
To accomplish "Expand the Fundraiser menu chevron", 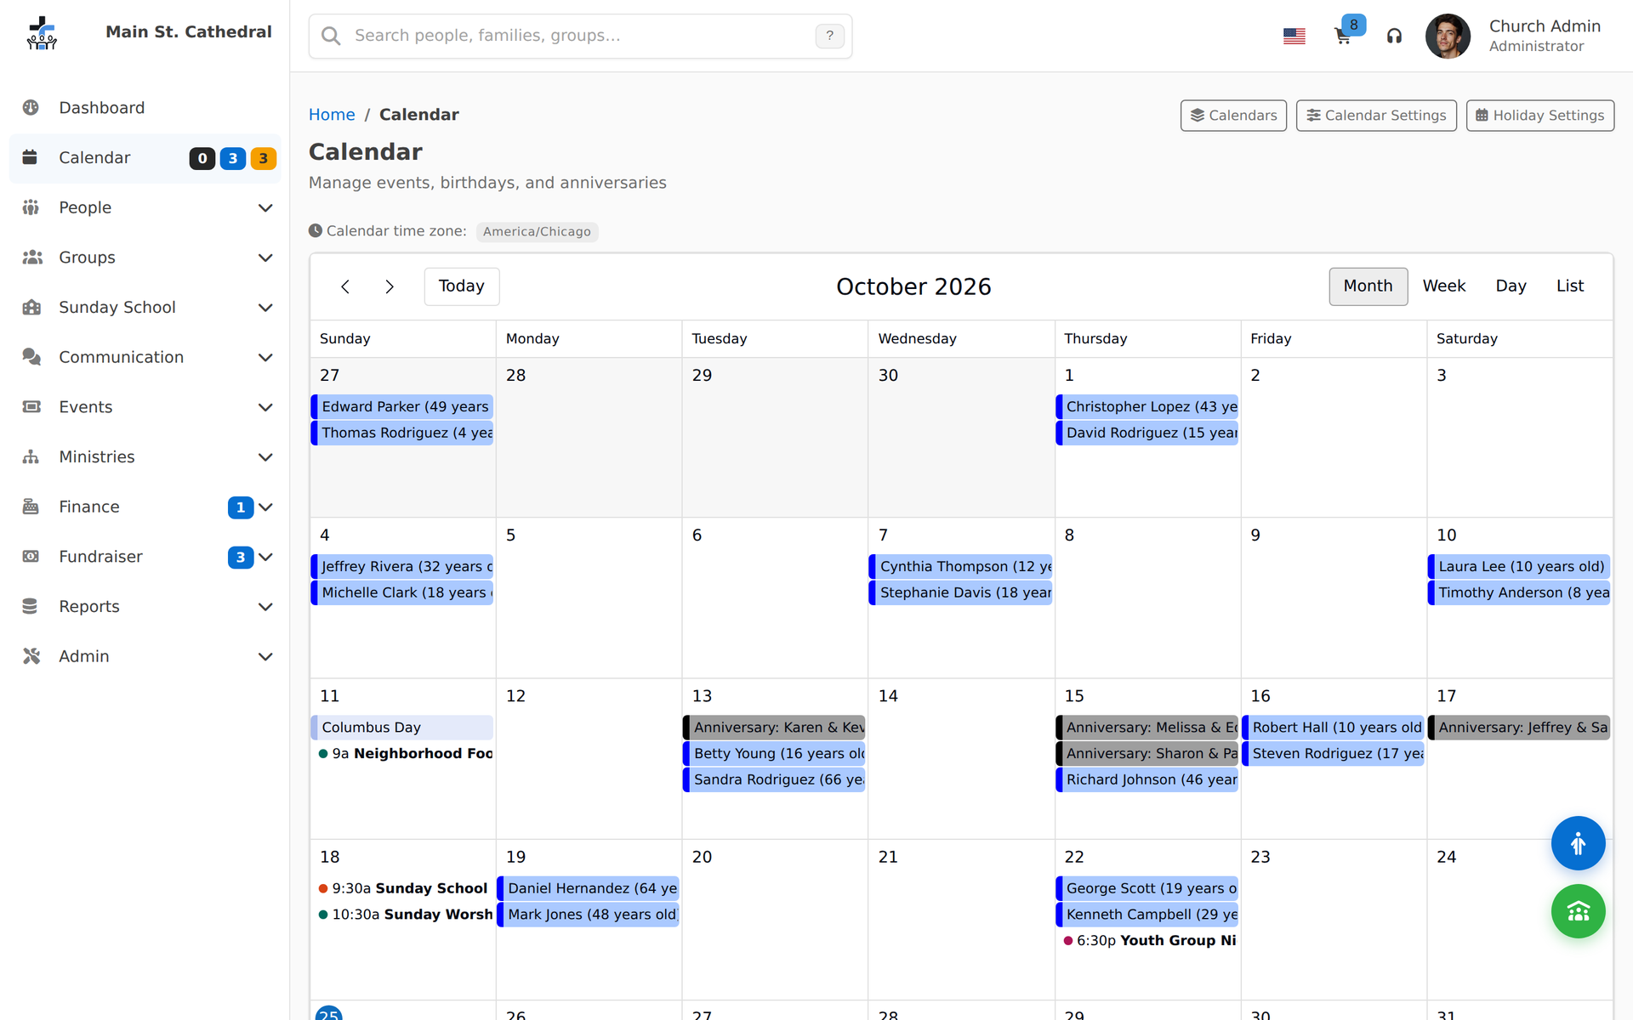I will (265, 557).
